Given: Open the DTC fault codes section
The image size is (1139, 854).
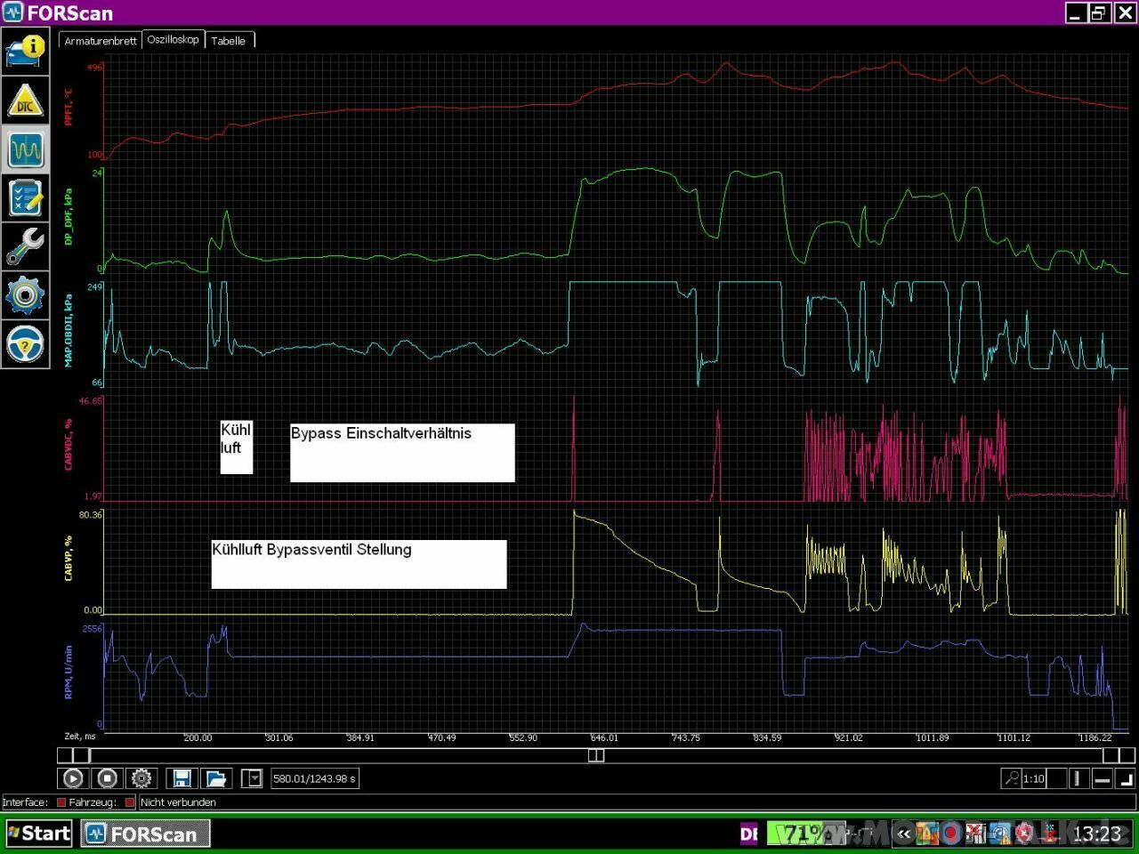Looking at the screenshot, I should [x=25, y=101].
